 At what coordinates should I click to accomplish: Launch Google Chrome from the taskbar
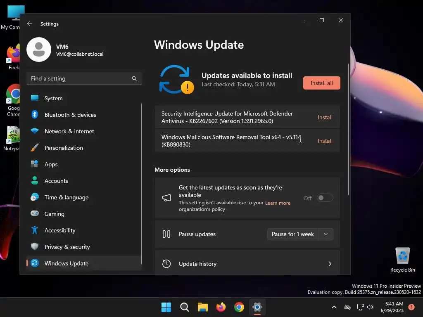click(239, 307)
